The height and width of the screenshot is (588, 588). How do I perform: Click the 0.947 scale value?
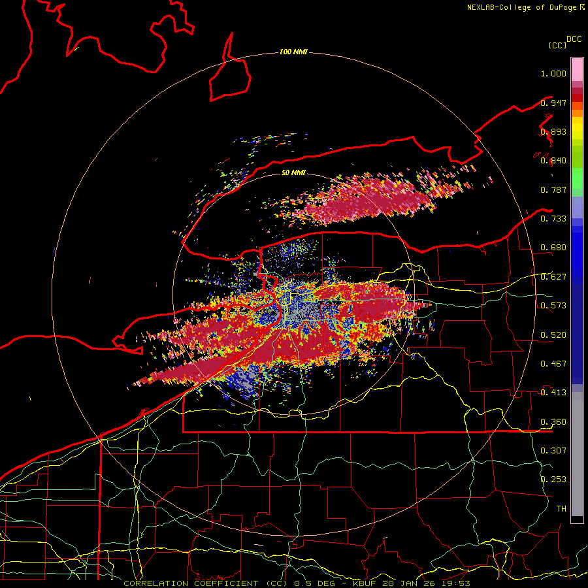tap(553, 103)
